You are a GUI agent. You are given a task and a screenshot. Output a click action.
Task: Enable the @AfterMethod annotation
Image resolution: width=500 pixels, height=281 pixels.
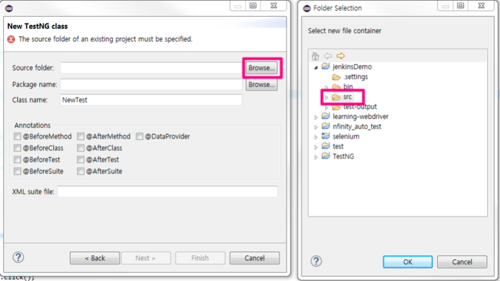pos(80,136)
